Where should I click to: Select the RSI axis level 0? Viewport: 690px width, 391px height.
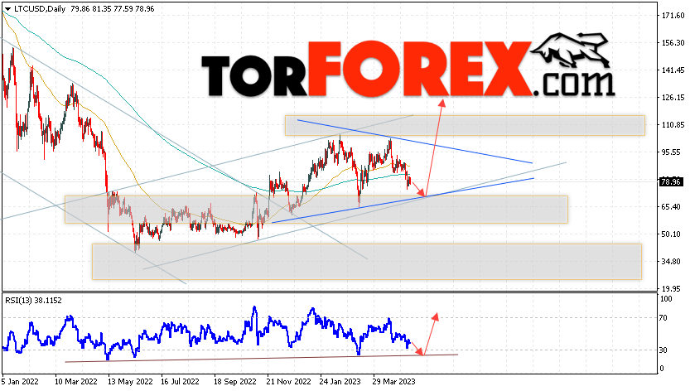point(663,369)
